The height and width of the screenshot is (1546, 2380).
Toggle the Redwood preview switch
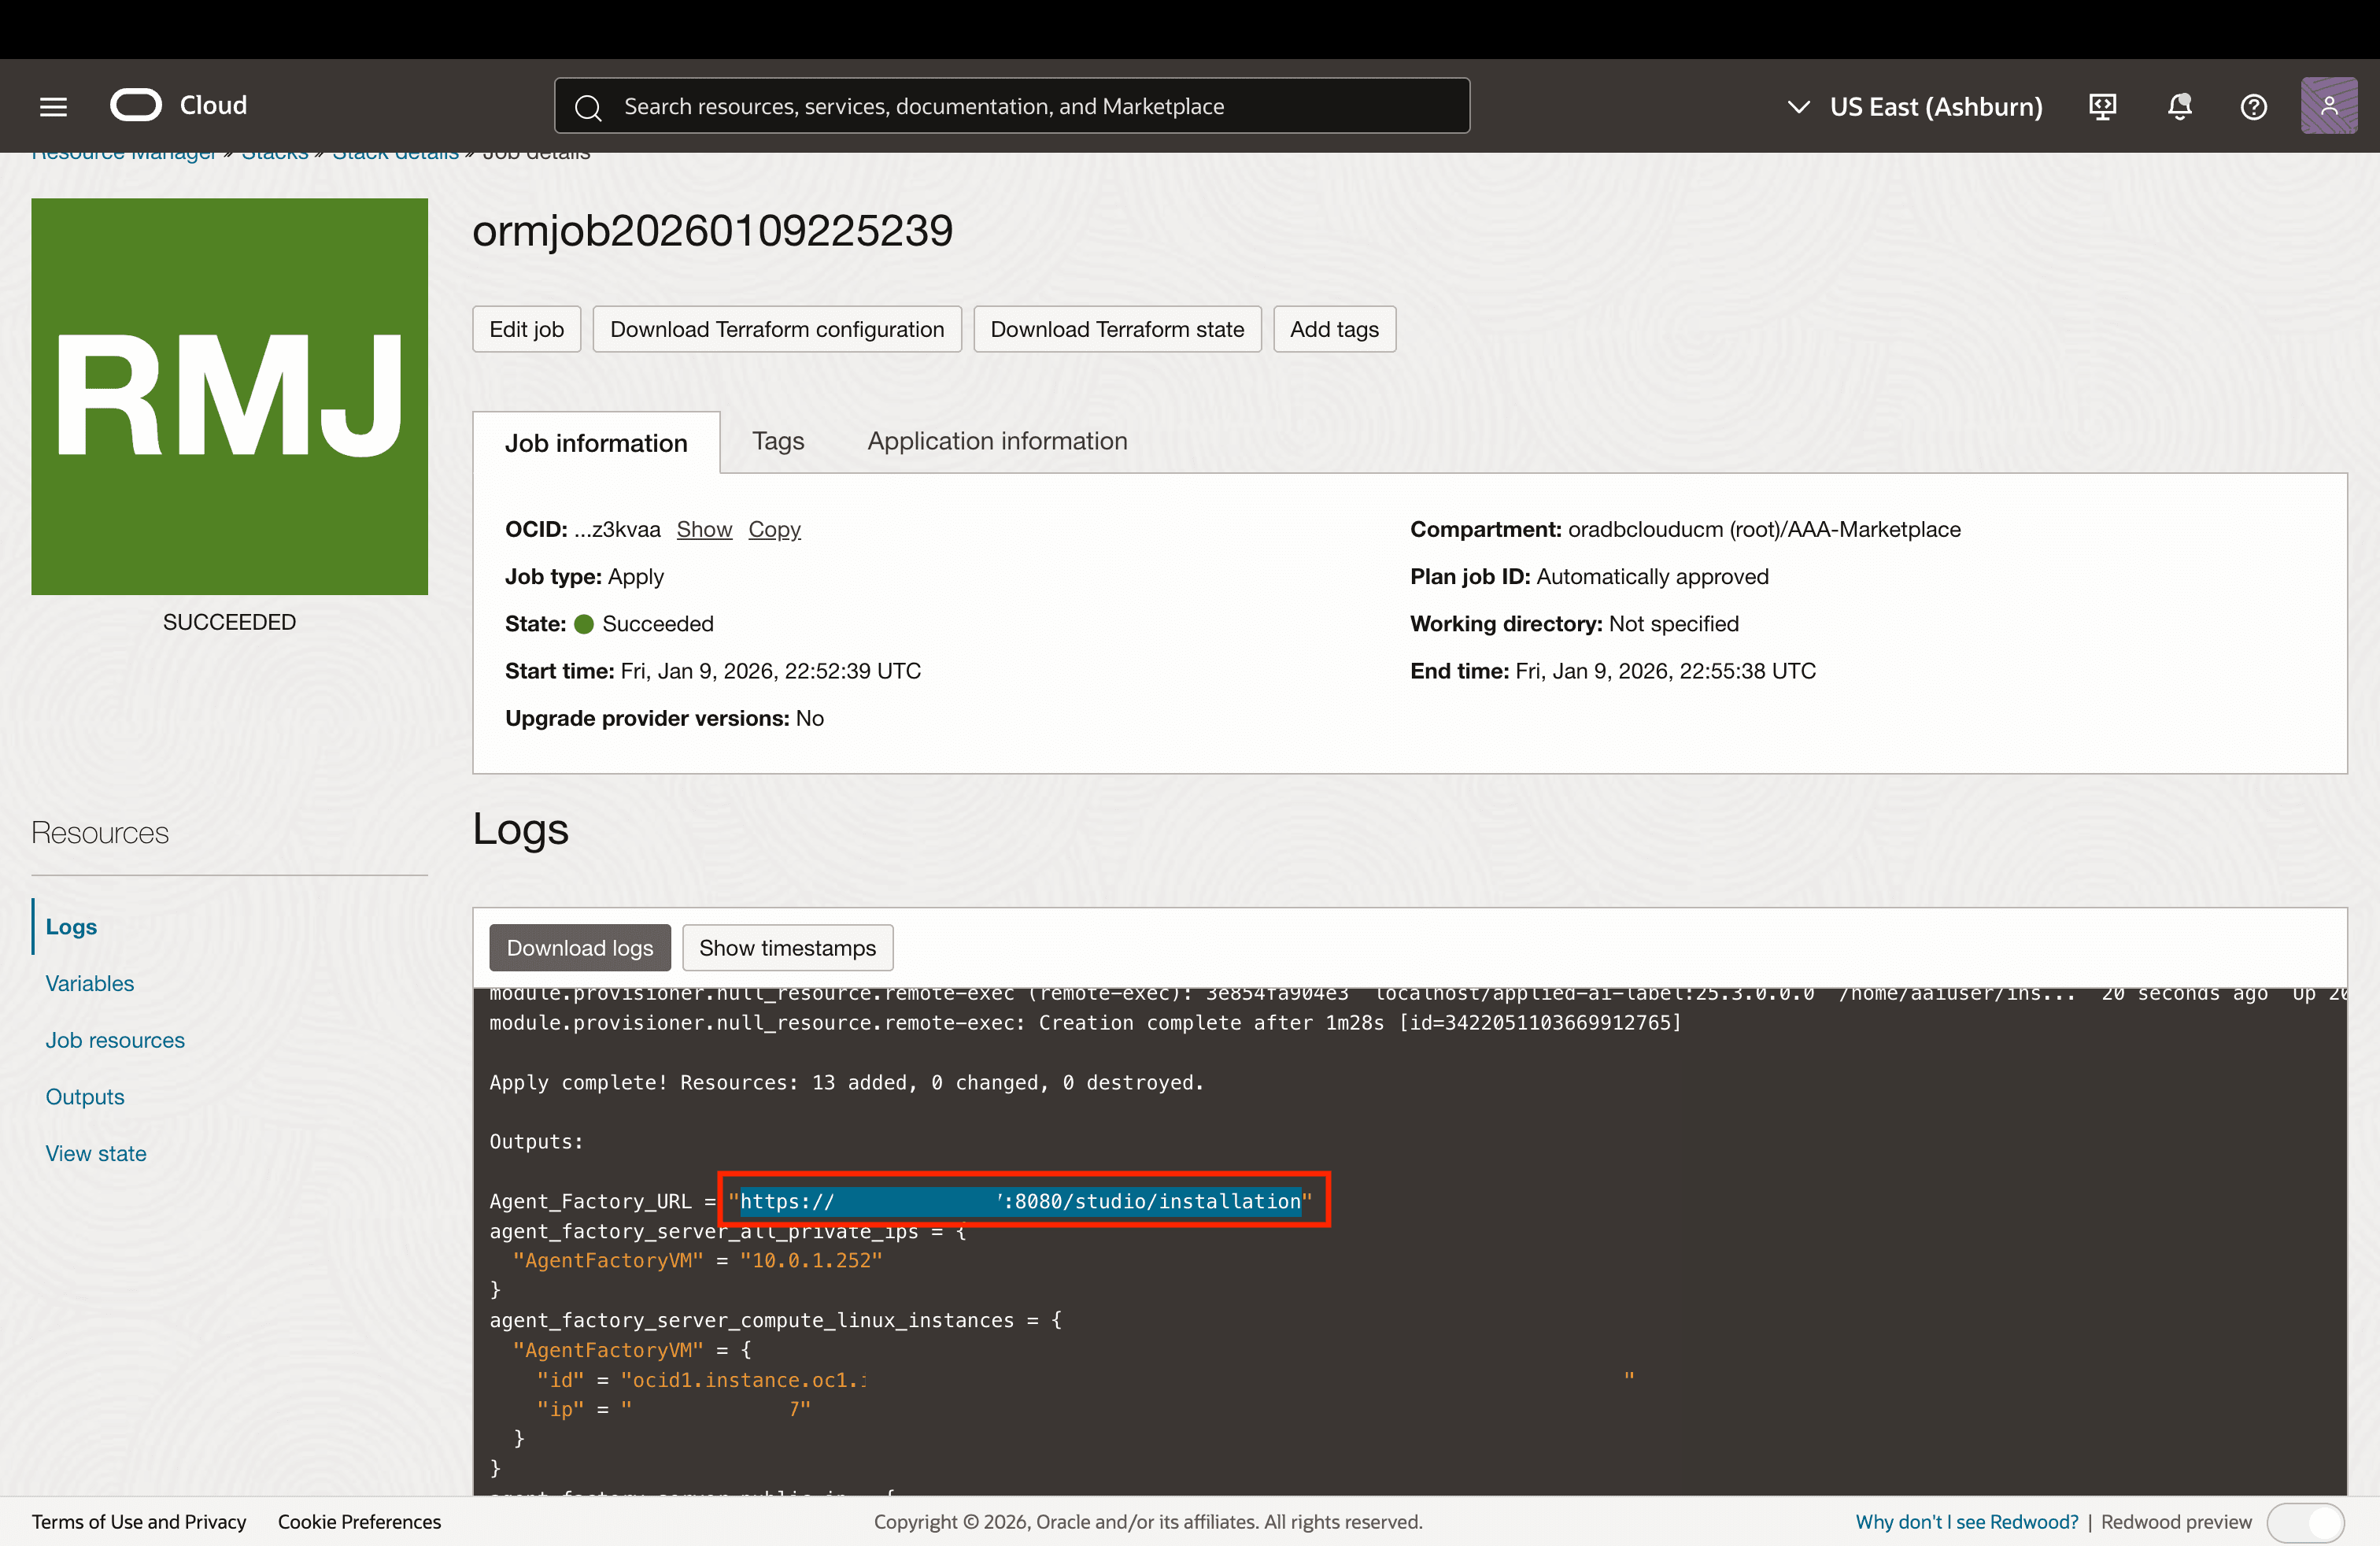pyautogui.click(x=2307, y=1523)
